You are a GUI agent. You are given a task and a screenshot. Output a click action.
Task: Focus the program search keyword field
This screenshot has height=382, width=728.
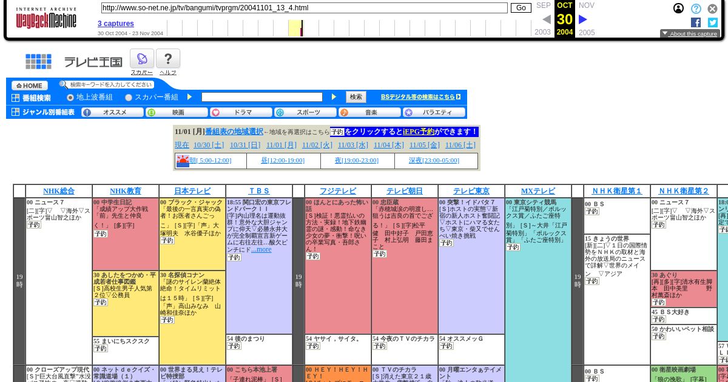pos(262,97)
